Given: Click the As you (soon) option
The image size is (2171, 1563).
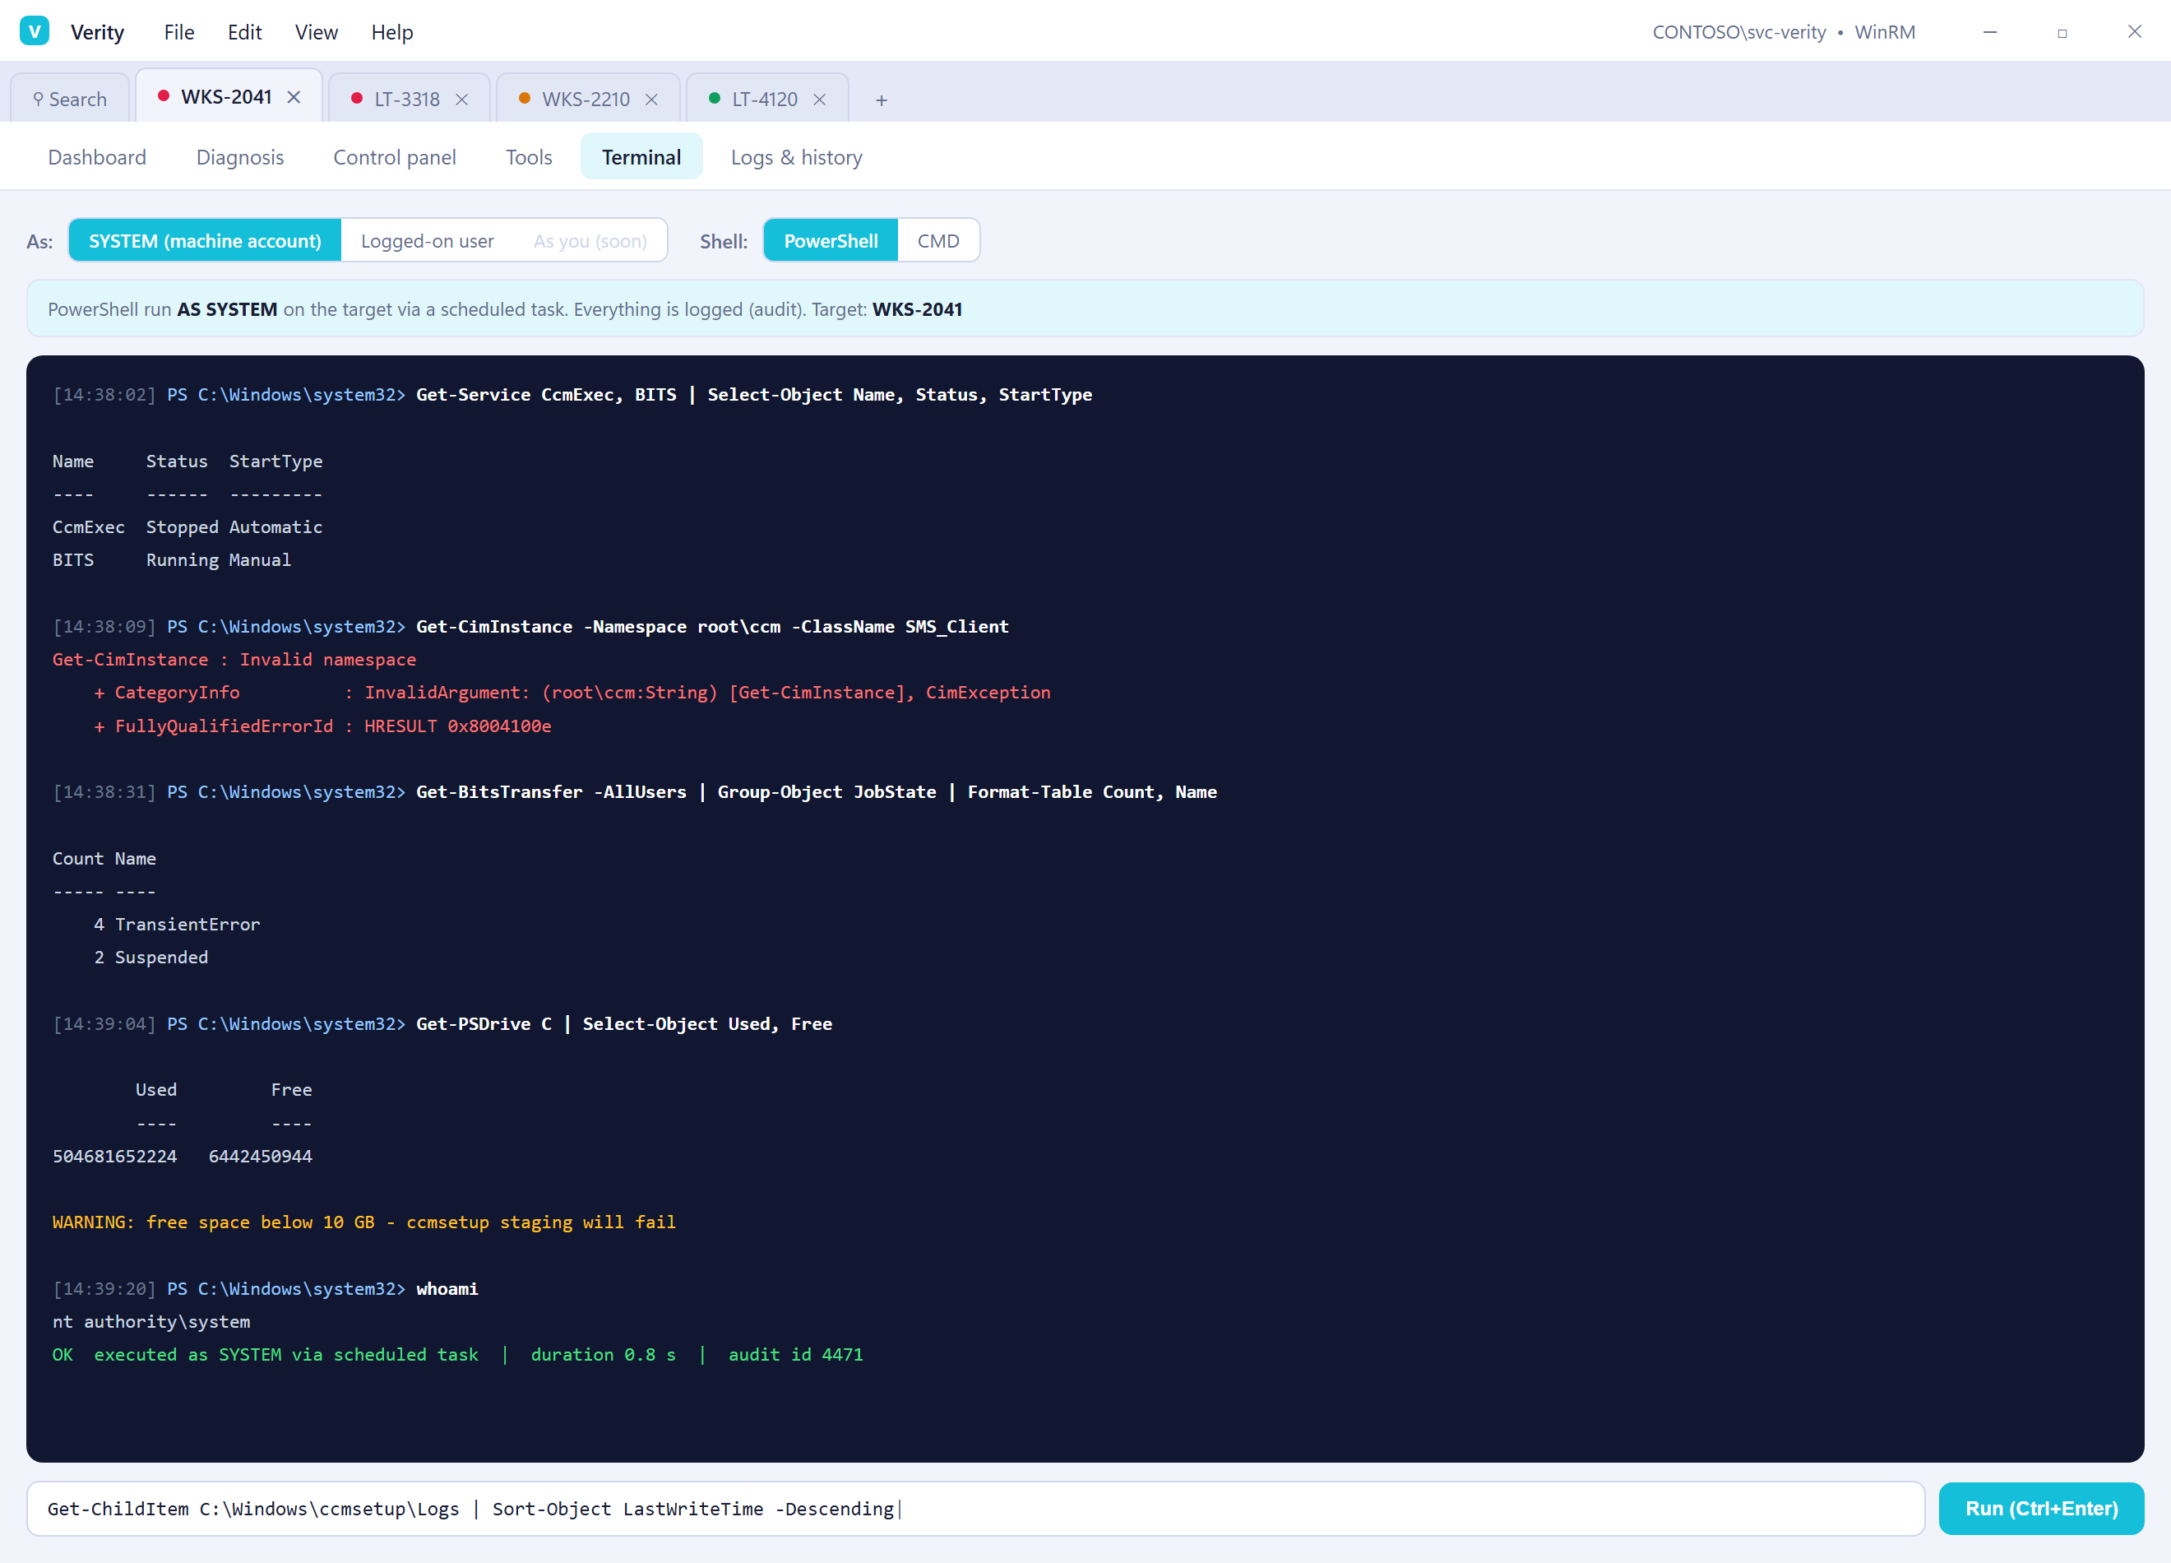Looking at the screenshot, I should click(590, 240).
